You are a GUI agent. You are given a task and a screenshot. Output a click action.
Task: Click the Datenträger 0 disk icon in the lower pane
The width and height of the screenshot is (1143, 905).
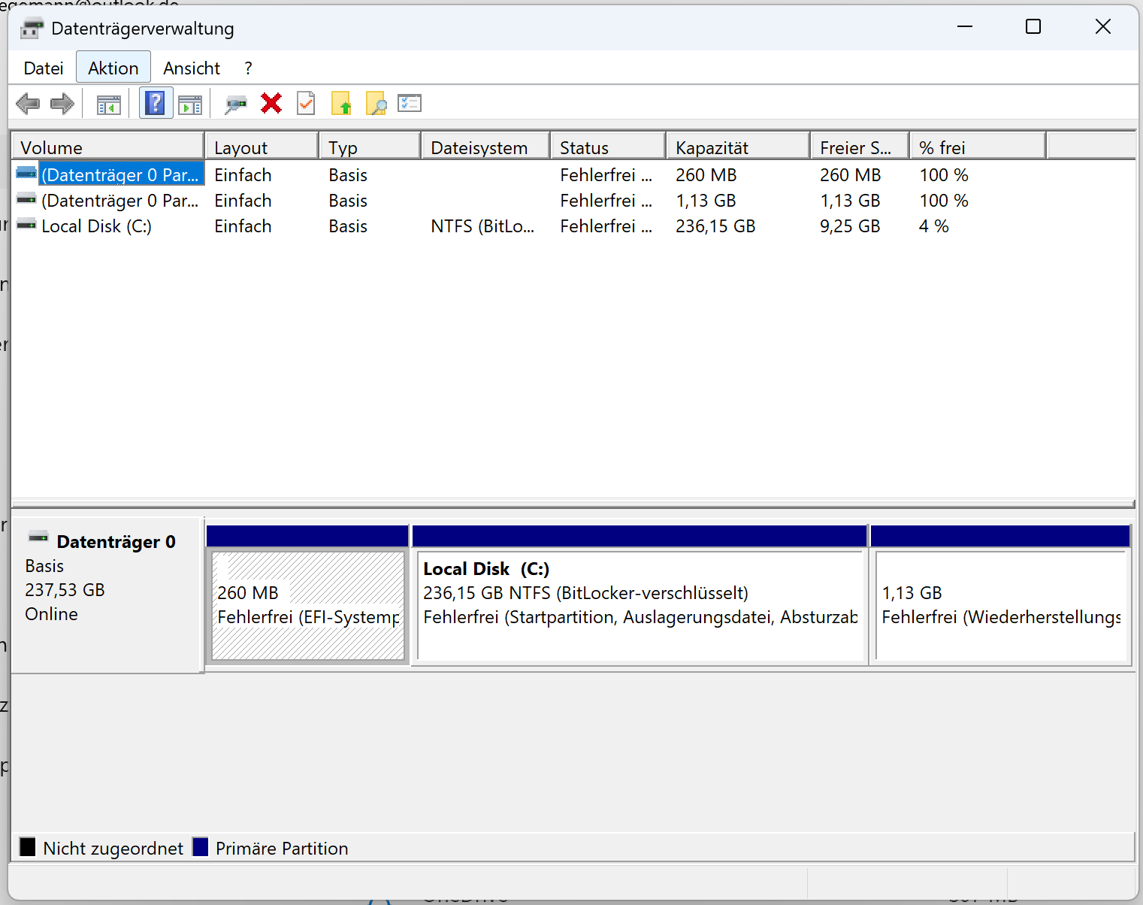coord(38,537)
